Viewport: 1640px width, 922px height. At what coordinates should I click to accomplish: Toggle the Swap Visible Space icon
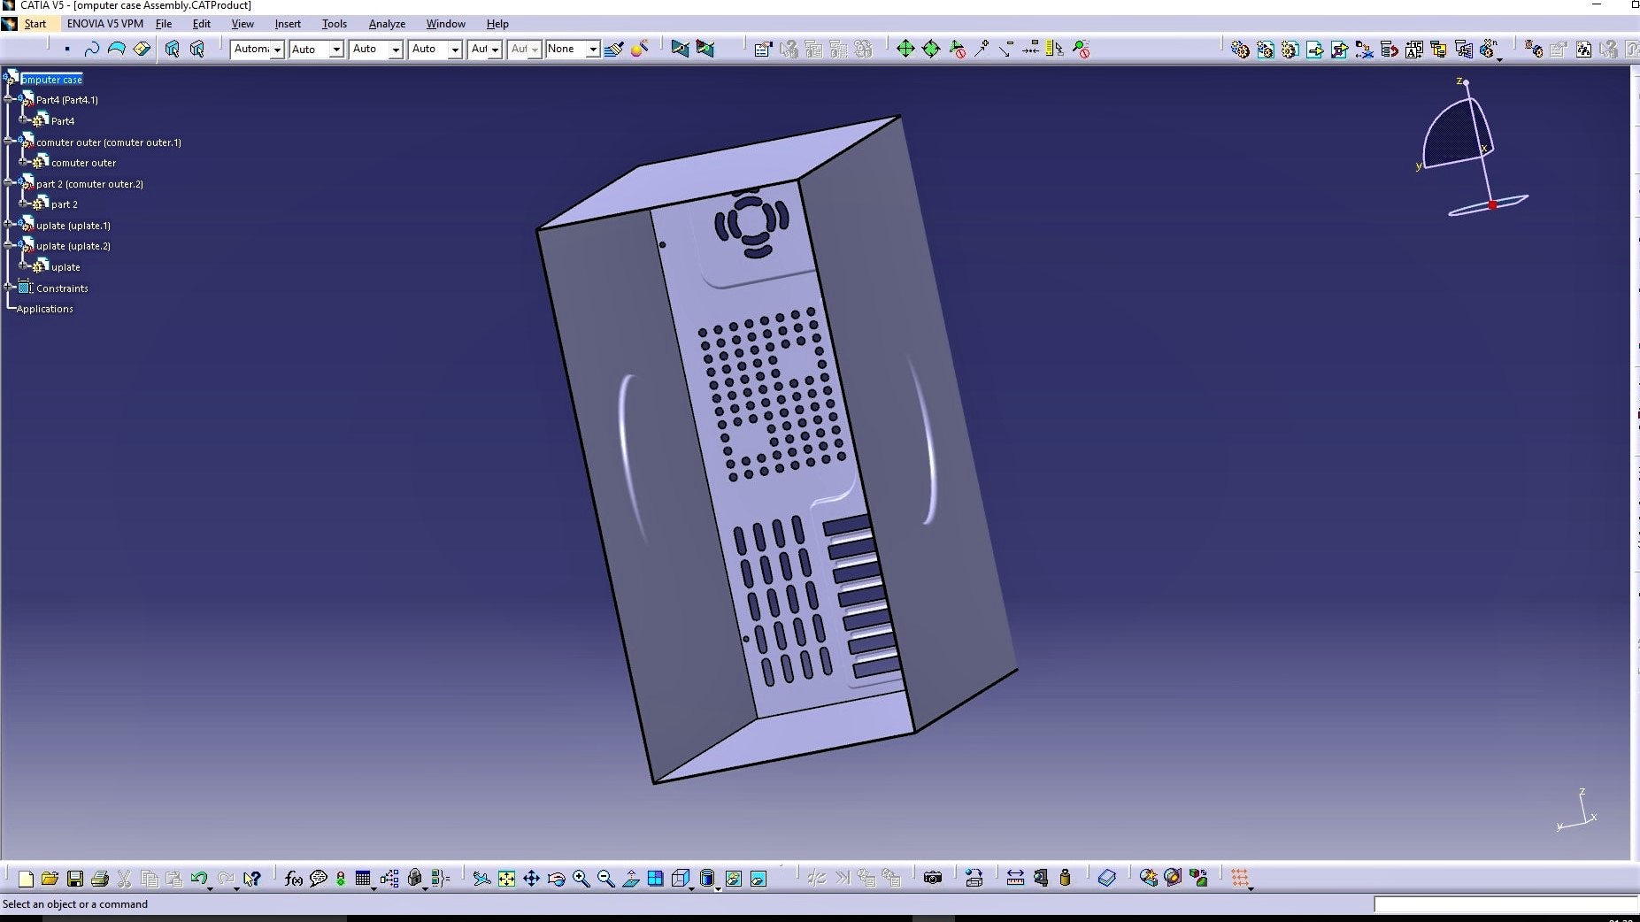click(x=758, y=879)
